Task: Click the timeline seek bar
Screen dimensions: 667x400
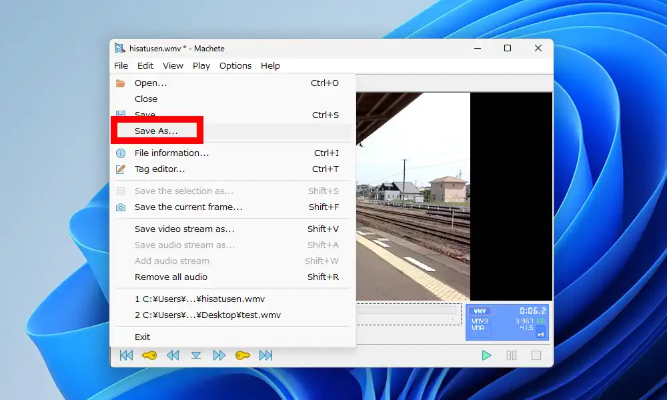Action: [407, 309]
